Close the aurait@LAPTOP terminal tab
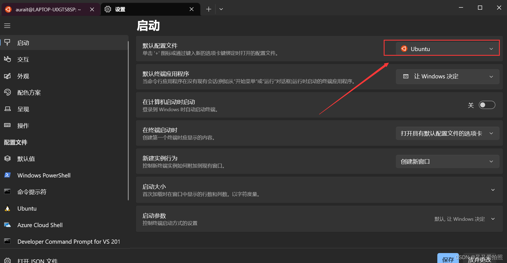The height and width of the screenshot is (263, 507). click(x=92, y=9)
